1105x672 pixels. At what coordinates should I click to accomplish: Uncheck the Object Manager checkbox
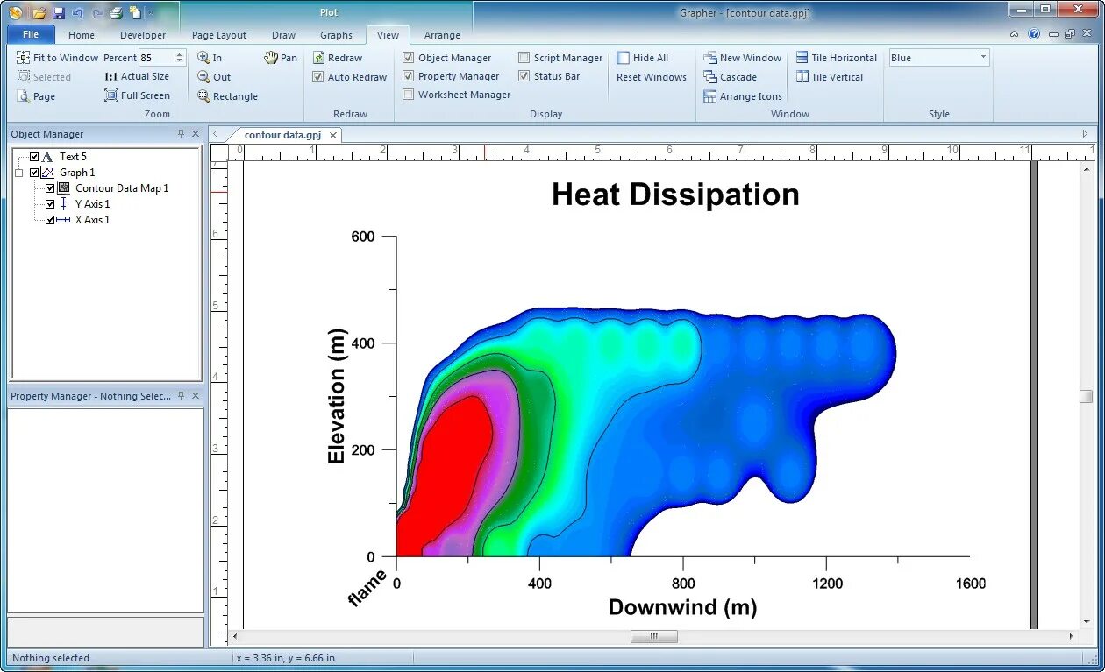coord(409,58)
